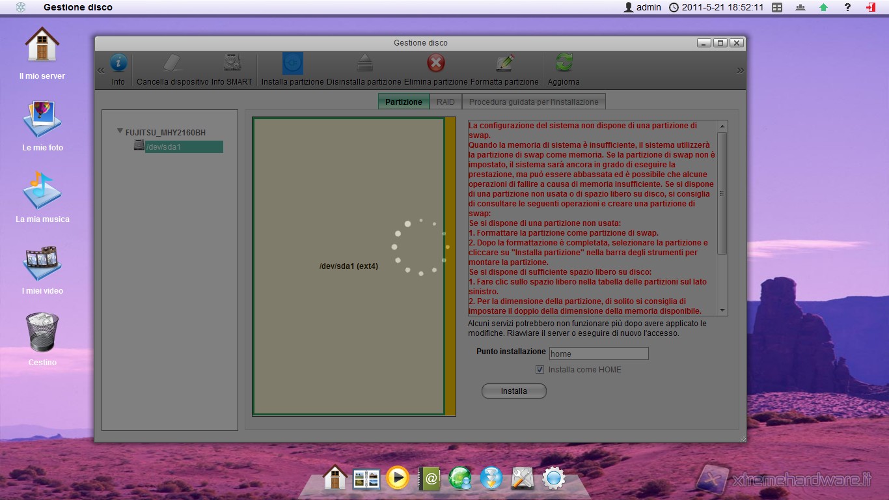889x500 pixels.
Task: Open Info SMART from the toolbar
Action: (232, 64)
